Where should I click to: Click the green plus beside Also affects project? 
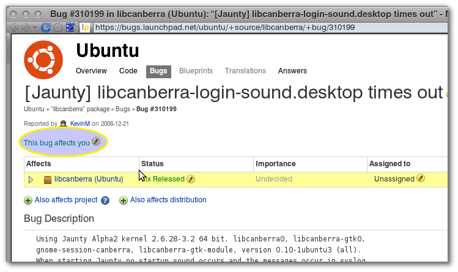[x=28, y=200]
